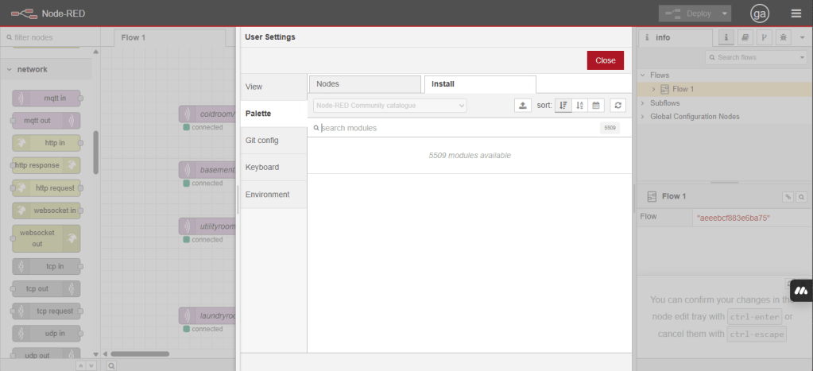Expand Global Configuration Nodes section
Viewport: 813px width, 371px height.
644,117
